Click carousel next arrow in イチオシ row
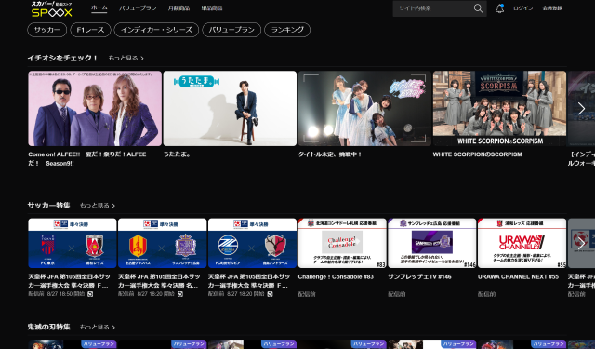The height and width of the screenshot is (349, 595). (x=581, y=109)
